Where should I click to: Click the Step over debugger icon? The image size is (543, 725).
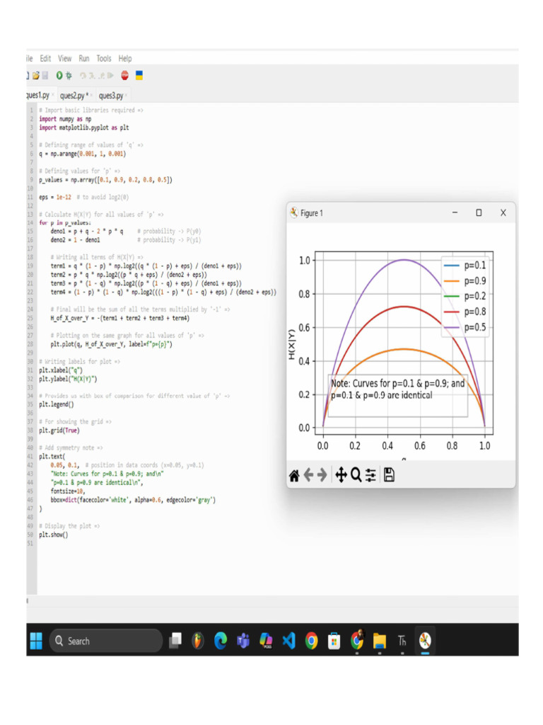[x=83, y=75]
